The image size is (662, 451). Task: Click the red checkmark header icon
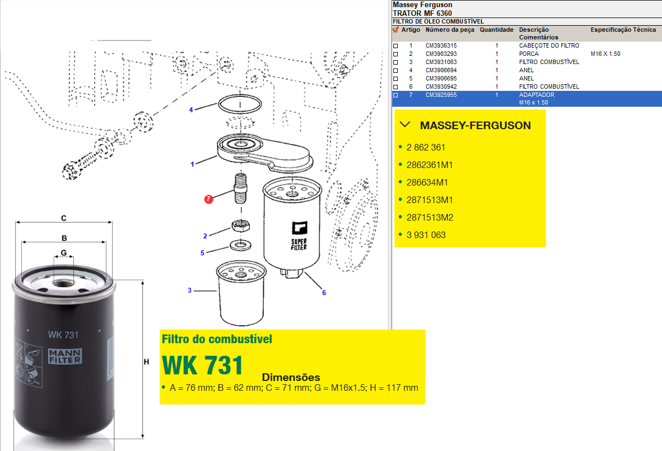[x=396, y=30]
